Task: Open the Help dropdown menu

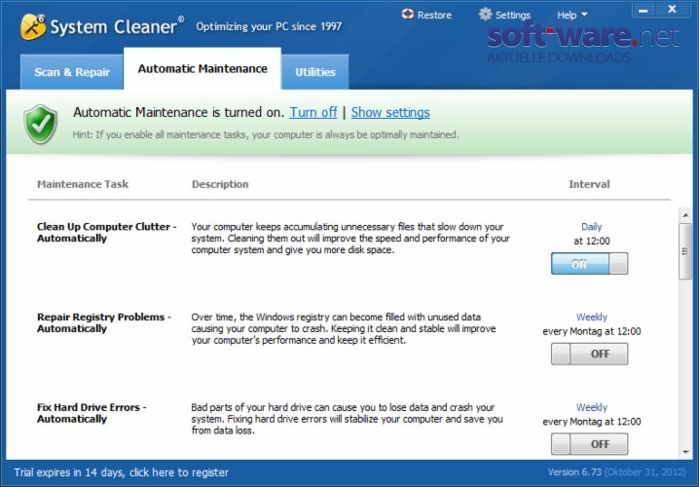Action: (x=571, y=16)
